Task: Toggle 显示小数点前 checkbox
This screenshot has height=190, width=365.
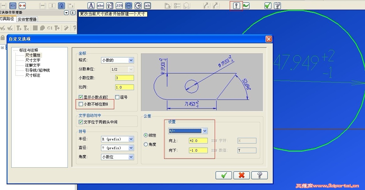Action: tap(81, 97)
